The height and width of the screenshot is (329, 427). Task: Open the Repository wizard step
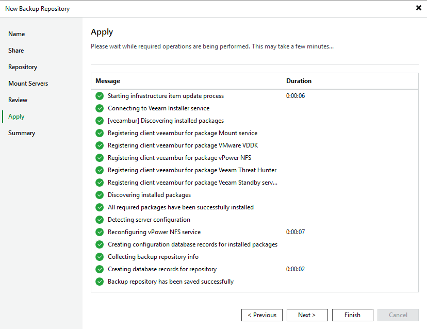click(x=23, y=67)
